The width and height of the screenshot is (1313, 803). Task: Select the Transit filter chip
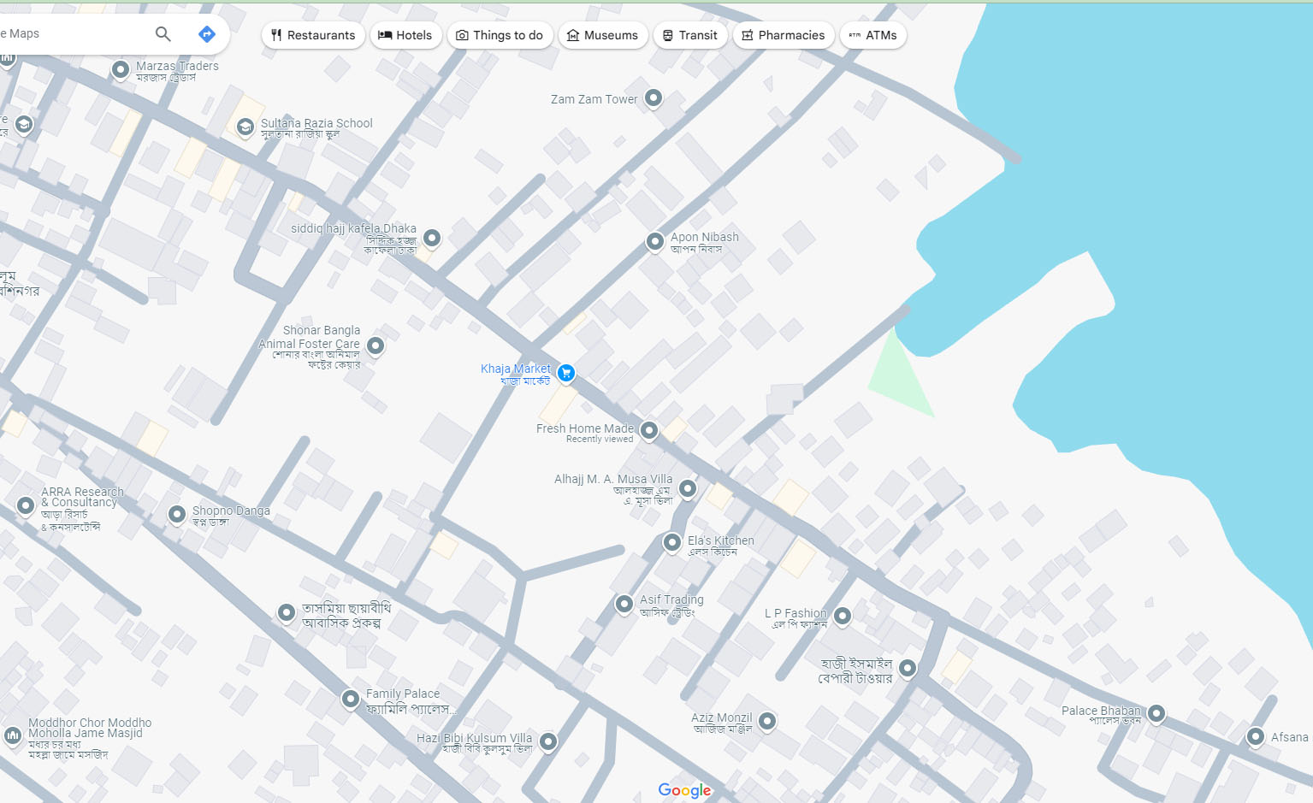(x=690, y=35)
